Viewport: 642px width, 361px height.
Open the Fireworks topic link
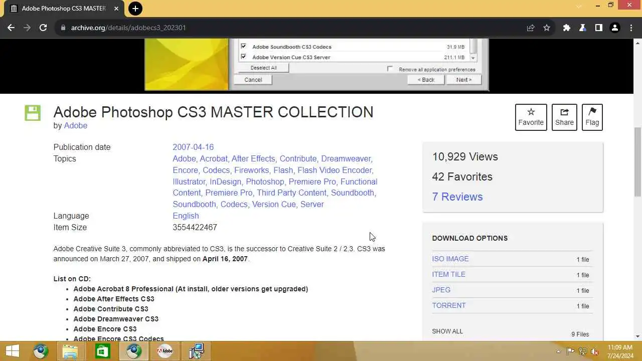tap(251, 170)
